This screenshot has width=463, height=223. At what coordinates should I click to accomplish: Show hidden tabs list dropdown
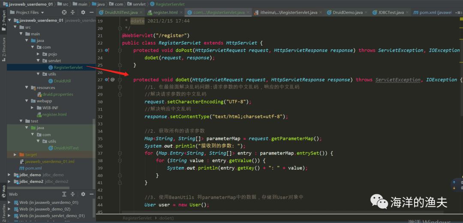tap(459, 13)
